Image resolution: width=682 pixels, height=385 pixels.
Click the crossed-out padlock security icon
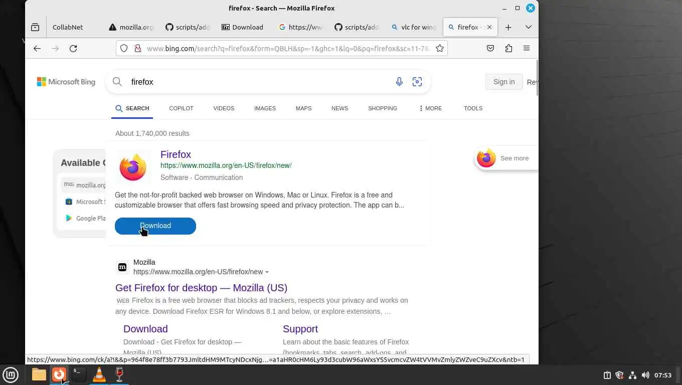137,48
